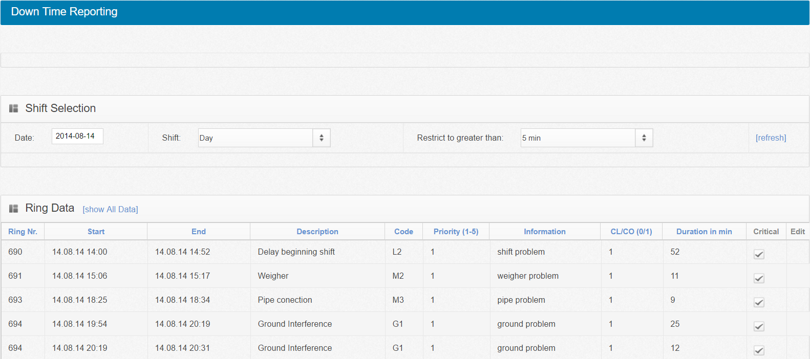
Task: Open the Shift dropdown showing Day
Action: click(264, 138)
